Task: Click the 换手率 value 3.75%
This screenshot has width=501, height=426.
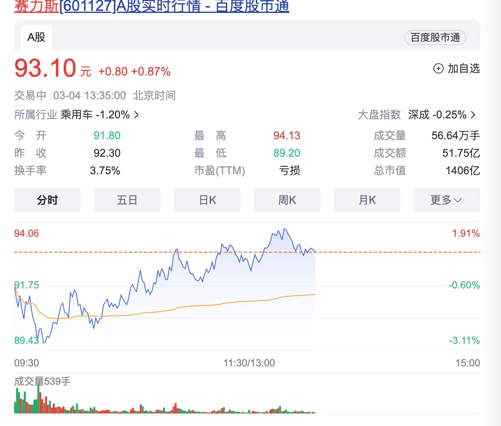Action: (x=105, y=170)
